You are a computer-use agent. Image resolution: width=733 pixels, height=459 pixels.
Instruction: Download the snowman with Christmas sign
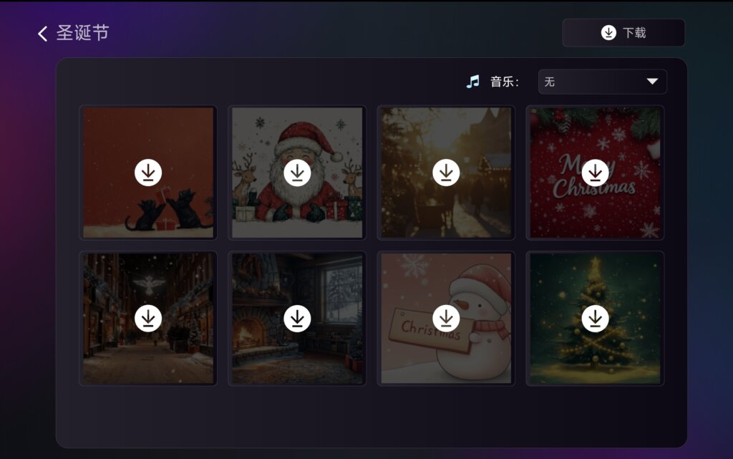[x=446, y=319]
